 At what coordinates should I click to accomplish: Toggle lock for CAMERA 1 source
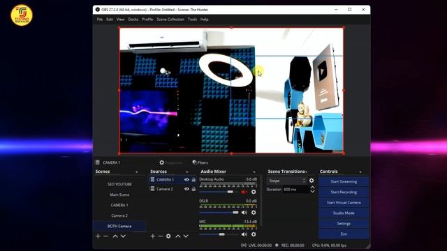pyautogui.click(x=193, y=180)
